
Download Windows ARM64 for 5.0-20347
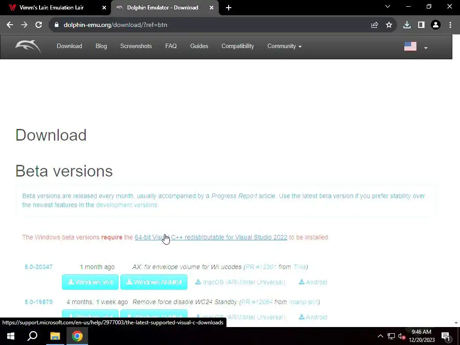pyautogui.click(x=154, y=282)
